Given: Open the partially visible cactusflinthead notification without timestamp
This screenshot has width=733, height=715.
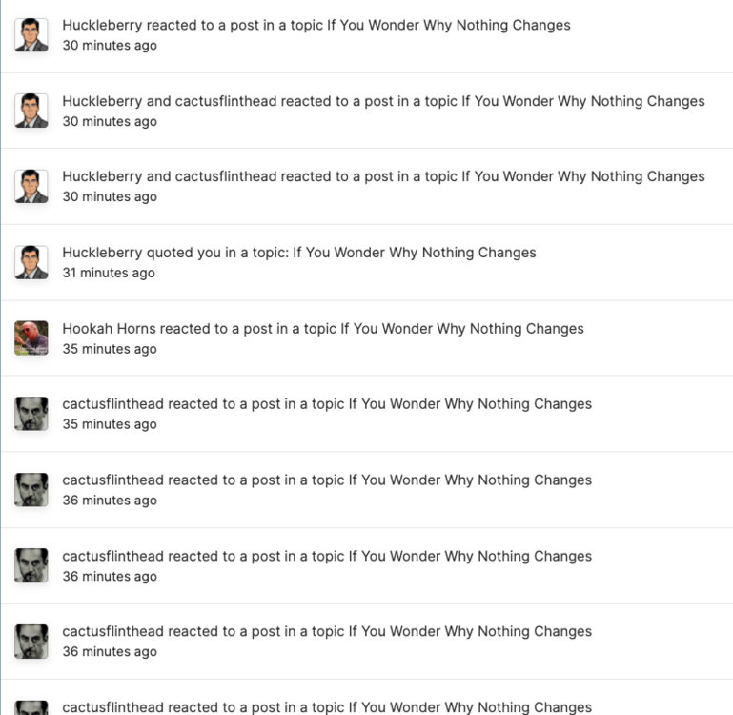Looking at the screenshot, I should click(326, 707).
